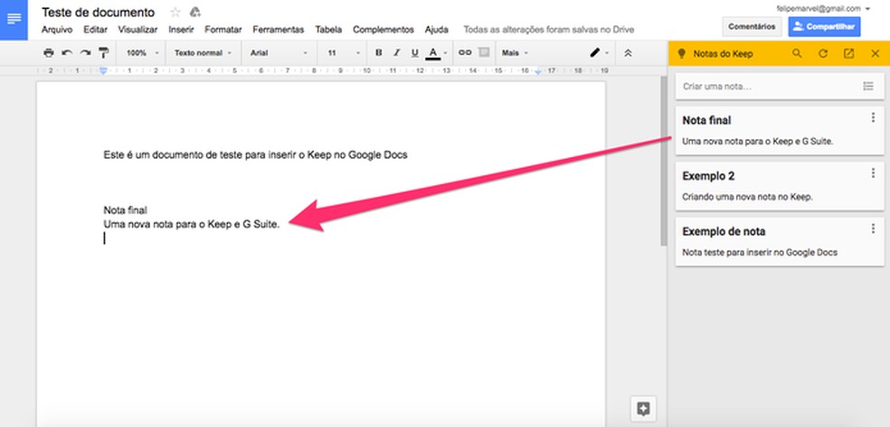Undo the last action
The width and height of the screenshot is (890, 427).
tap(67, 52)
